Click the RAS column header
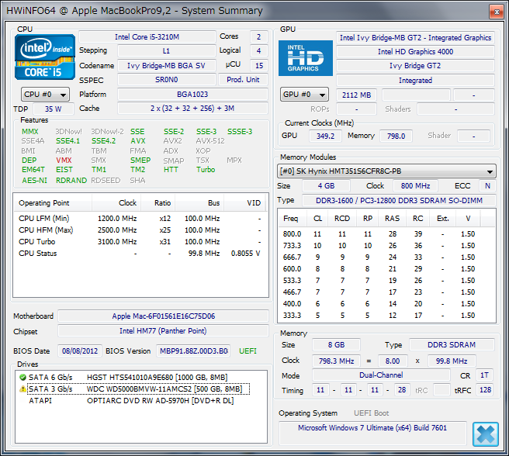The height and width of the screenshot is (456, 509). pos(392,219)
